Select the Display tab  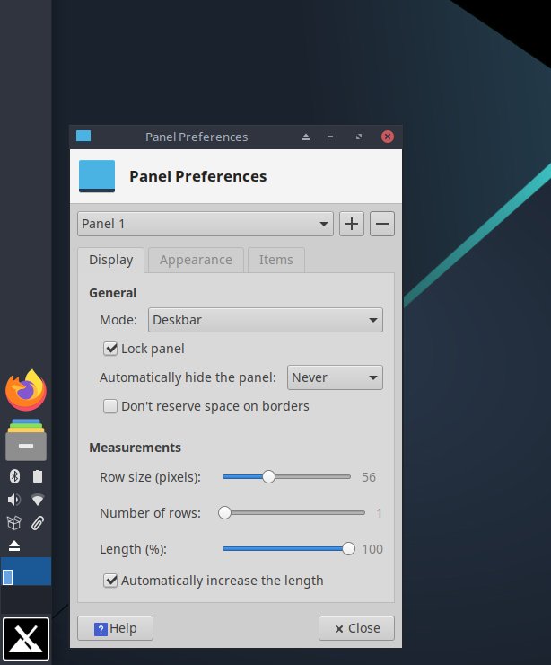111,260
